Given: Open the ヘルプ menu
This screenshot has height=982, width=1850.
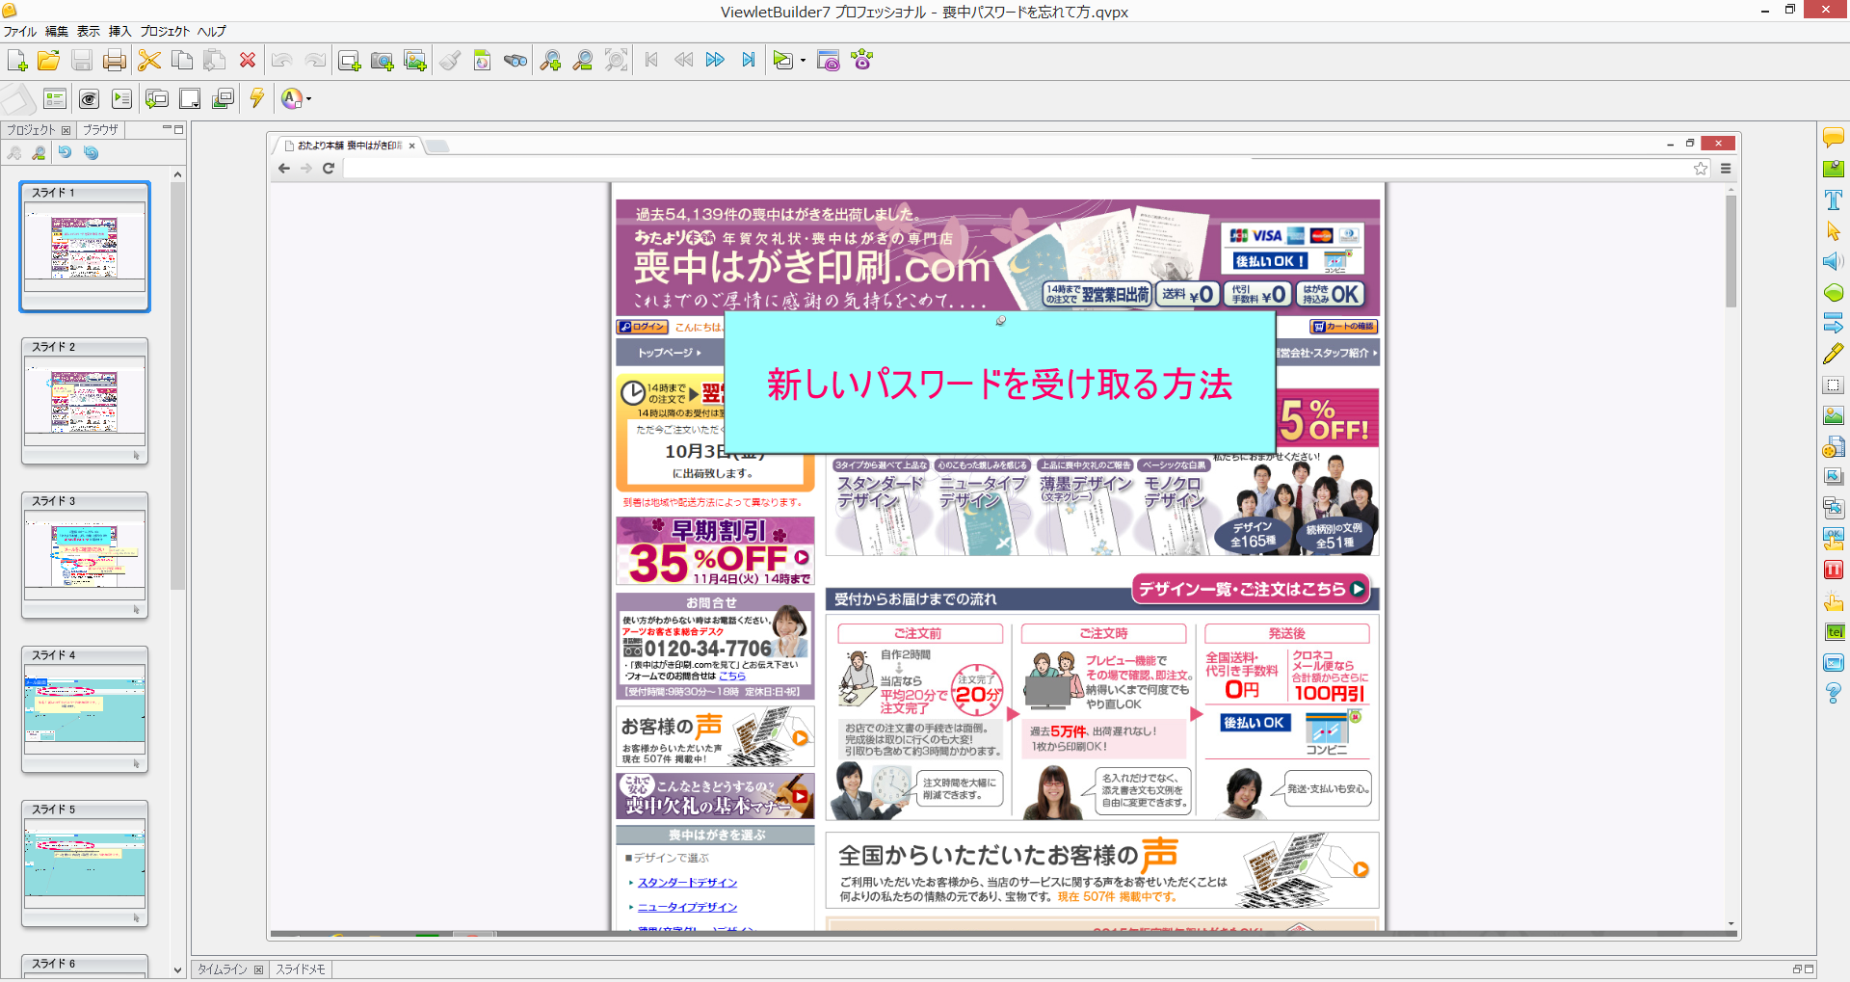Looking at the screenshot, I should 212,31.
